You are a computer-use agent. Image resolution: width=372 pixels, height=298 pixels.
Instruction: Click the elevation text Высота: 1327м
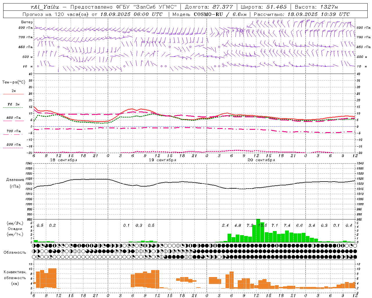pos(316,7)
